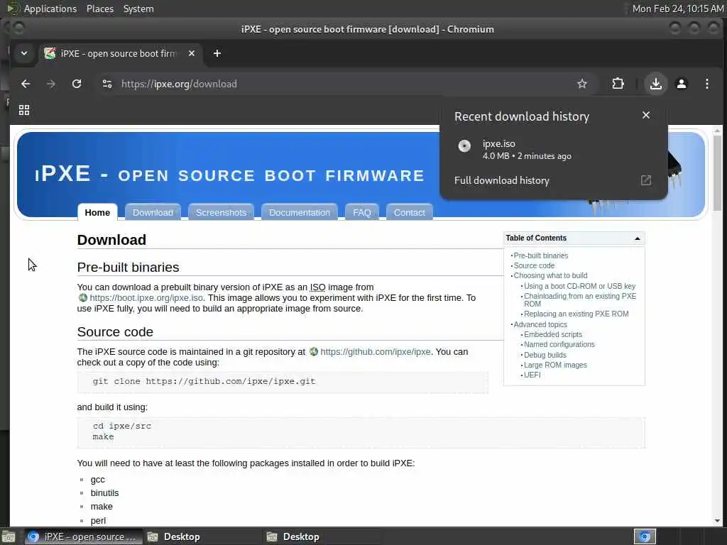
Task: Click the show desktop taskbar icon
Action: [x=9, y=536]
